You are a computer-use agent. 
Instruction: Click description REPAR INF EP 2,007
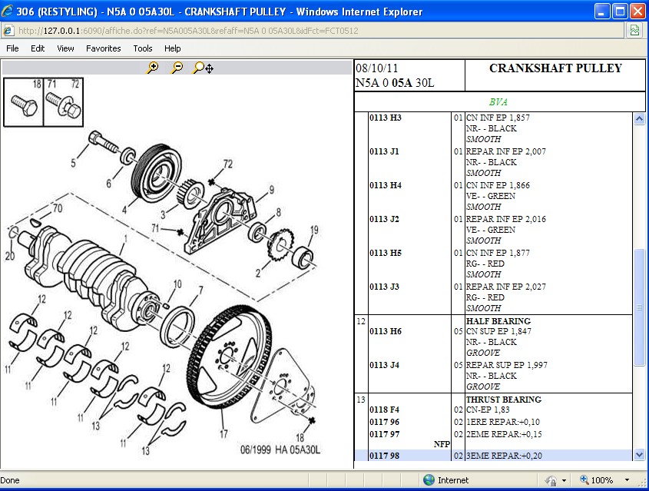pyautogui.click(x=506, y=151)
